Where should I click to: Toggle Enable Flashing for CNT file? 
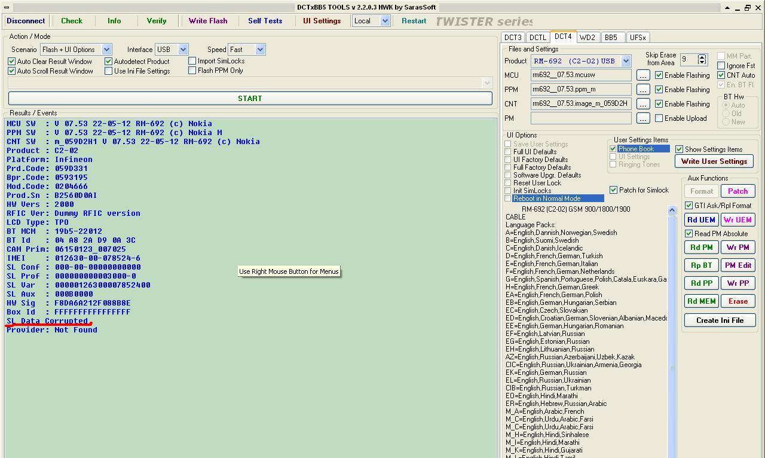659,104
